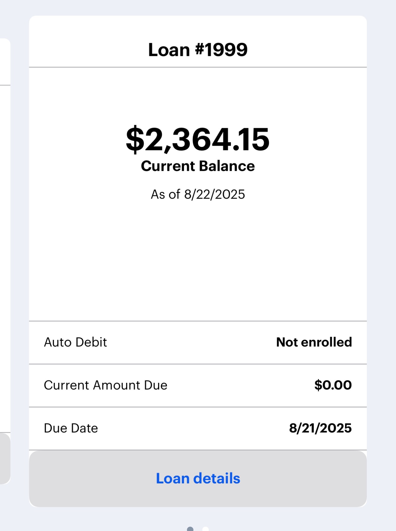Click the word Loan in the card header

pyautogui.click(x=169, y=49)
